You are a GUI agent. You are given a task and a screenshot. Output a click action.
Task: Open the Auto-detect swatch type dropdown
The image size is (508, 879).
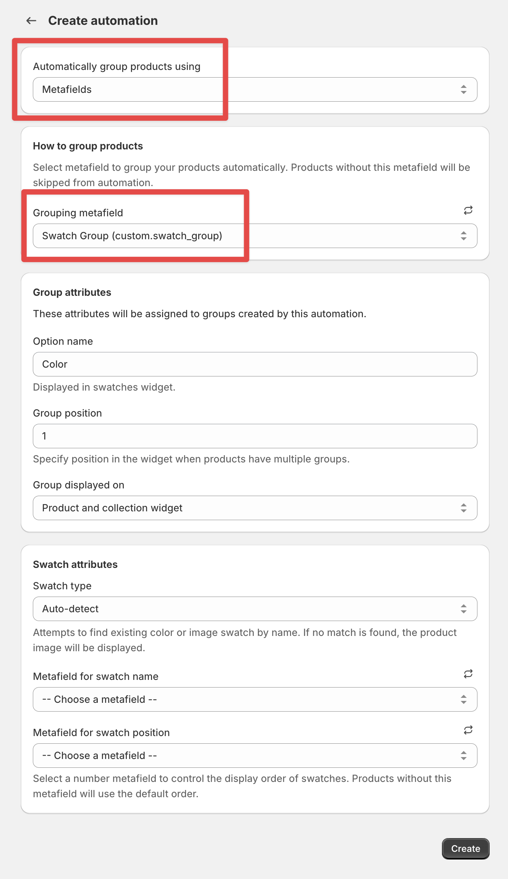click(255, 609)
